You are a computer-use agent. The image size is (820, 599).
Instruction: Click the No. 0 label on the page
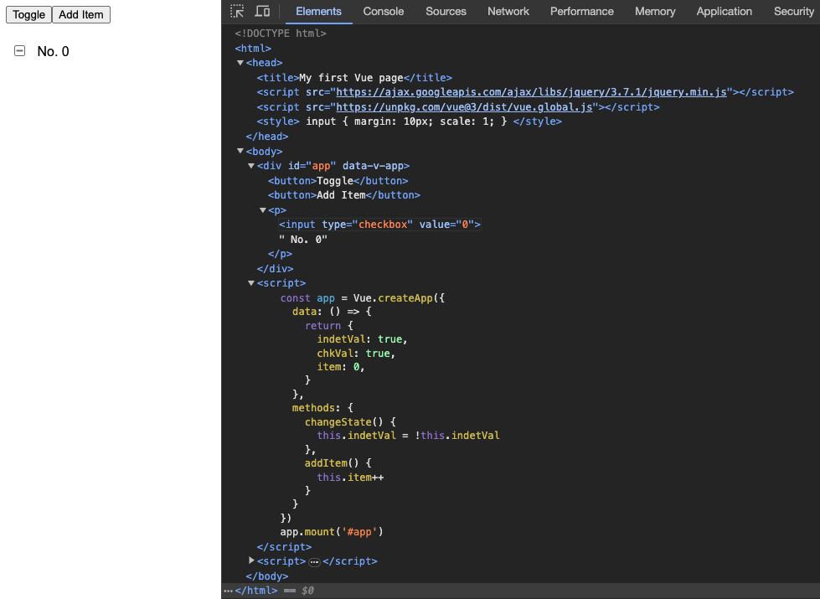(53, 51)
